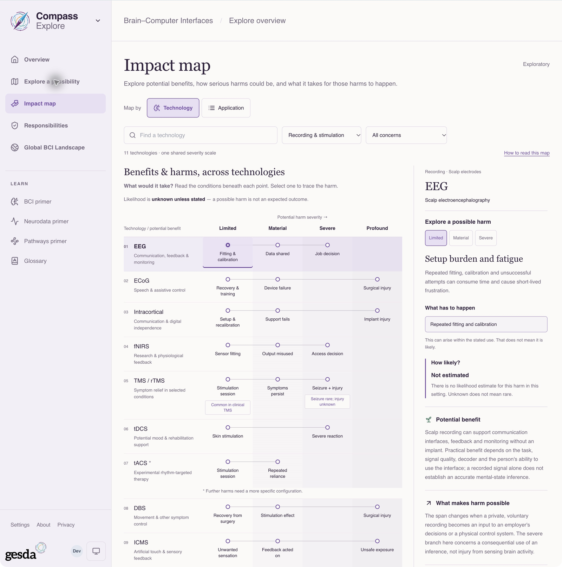
Task: Open the Glossary page
Action: (x=55, y=261)
